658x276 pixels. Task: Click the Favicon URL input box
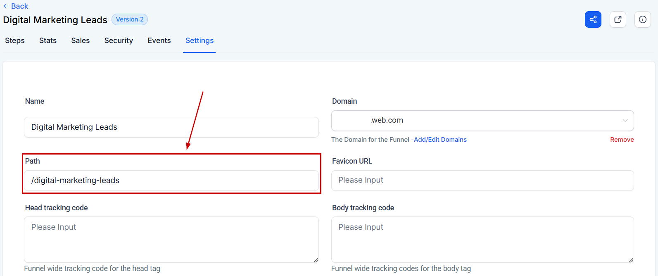[482, 181]
